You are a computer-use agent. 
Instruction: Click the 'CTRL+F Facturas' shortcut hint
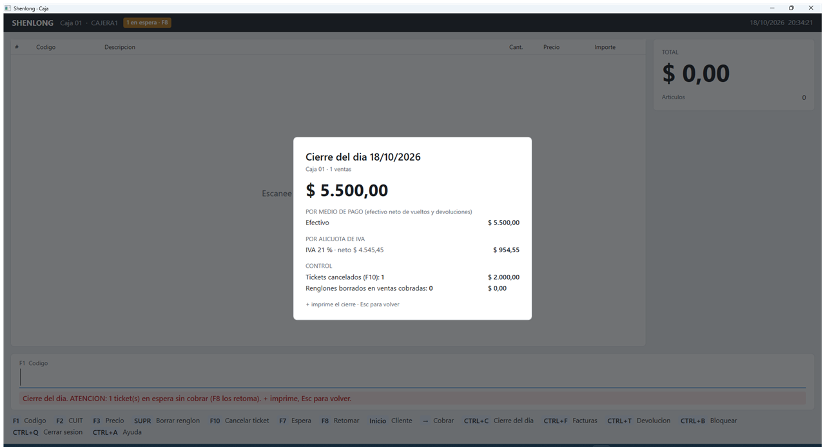[570, 421]
